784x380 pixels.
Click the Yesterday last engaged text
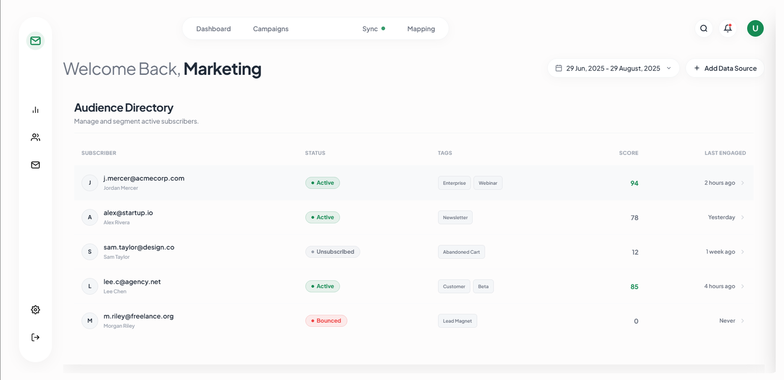(x=722, y=217)
